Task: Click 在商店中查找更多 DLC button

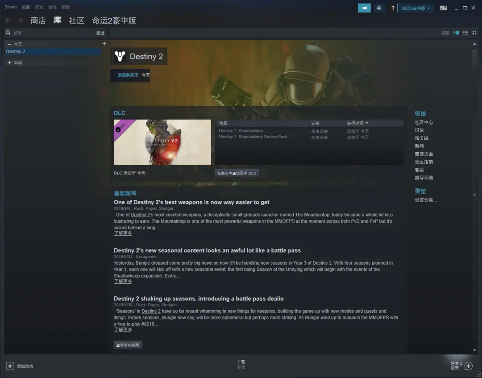Action: 237,173
